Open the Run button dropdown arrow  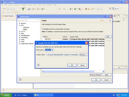(x=77, y=9)
